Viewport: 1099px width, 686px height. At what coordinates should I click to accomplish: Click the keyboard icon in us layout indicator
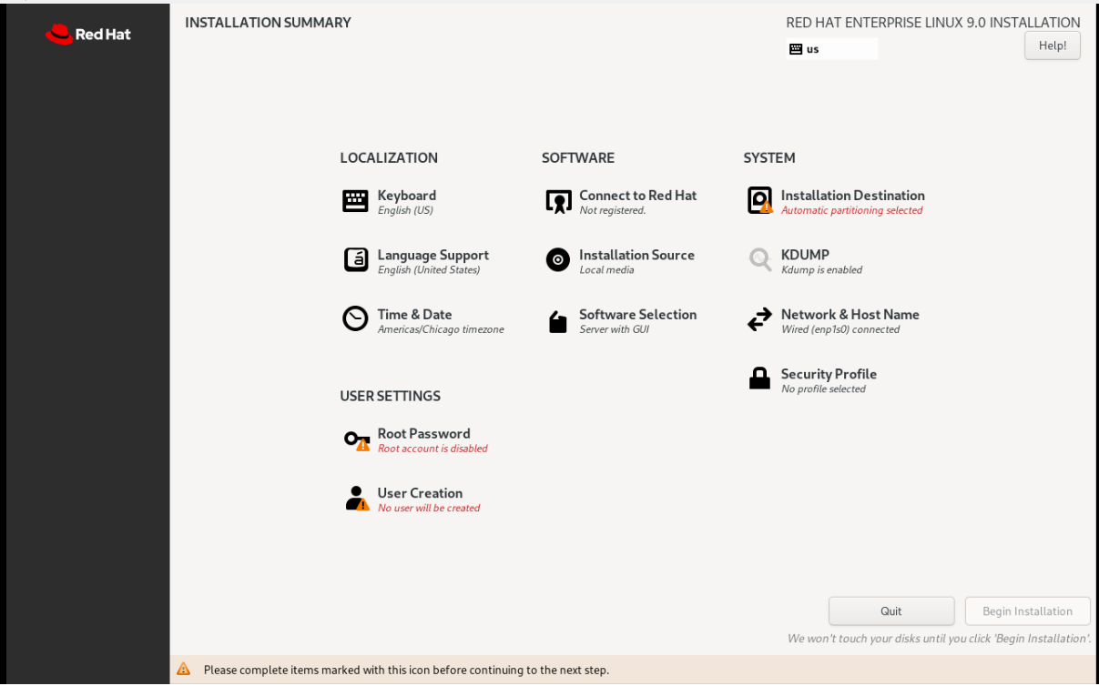click(x=796, y=49)
